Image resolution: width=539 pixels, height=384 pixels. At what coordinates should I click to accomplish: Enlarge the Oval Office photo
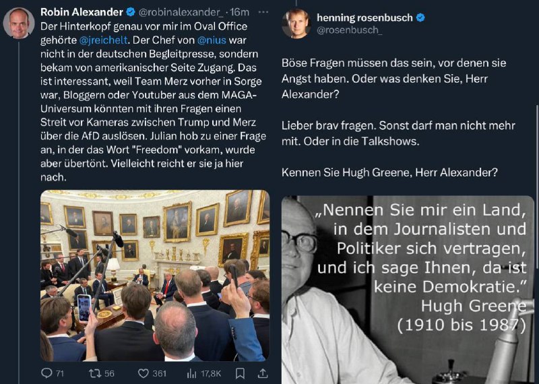click(x=155, y=276)
